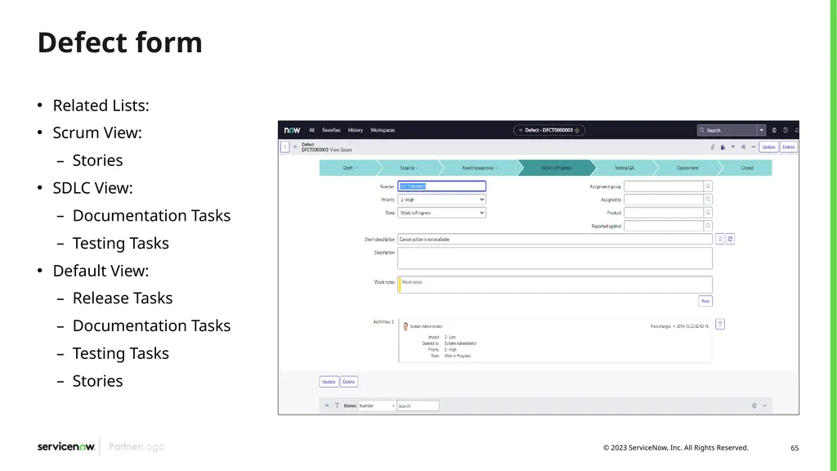Click the activity filter funnel icon
The height and width of the screenshot is (471, 837).
(720, 324)
